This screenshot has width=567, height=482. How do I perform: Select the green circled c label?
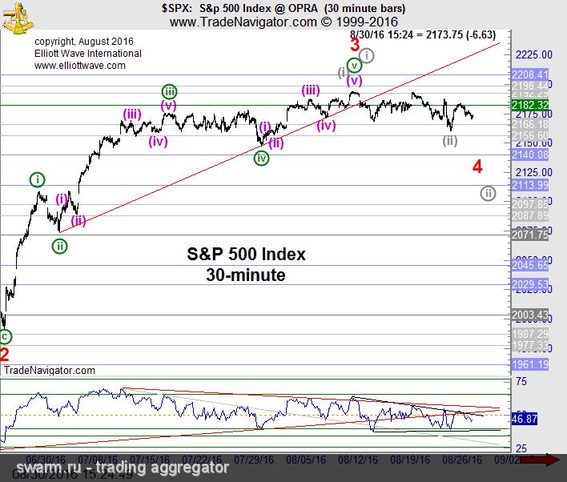click(5, 336)
